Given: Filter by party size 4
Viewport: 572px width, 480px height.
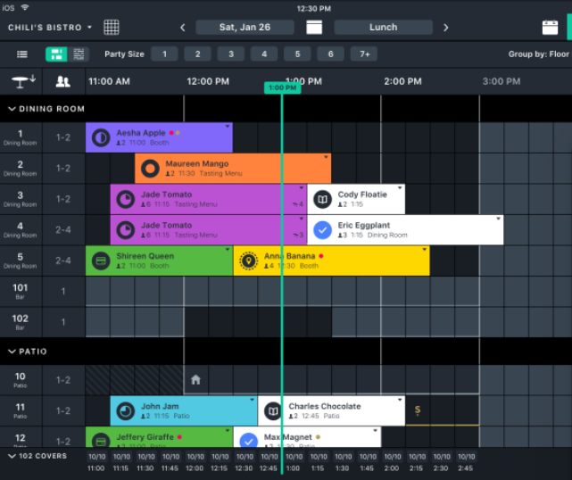Looking at the screenshot, I should tap(264, 54).
